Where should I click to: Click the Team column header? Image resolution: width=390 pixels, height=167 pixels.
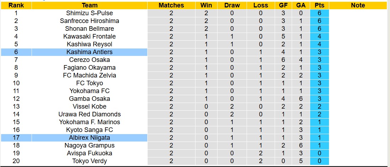point(89,5)
